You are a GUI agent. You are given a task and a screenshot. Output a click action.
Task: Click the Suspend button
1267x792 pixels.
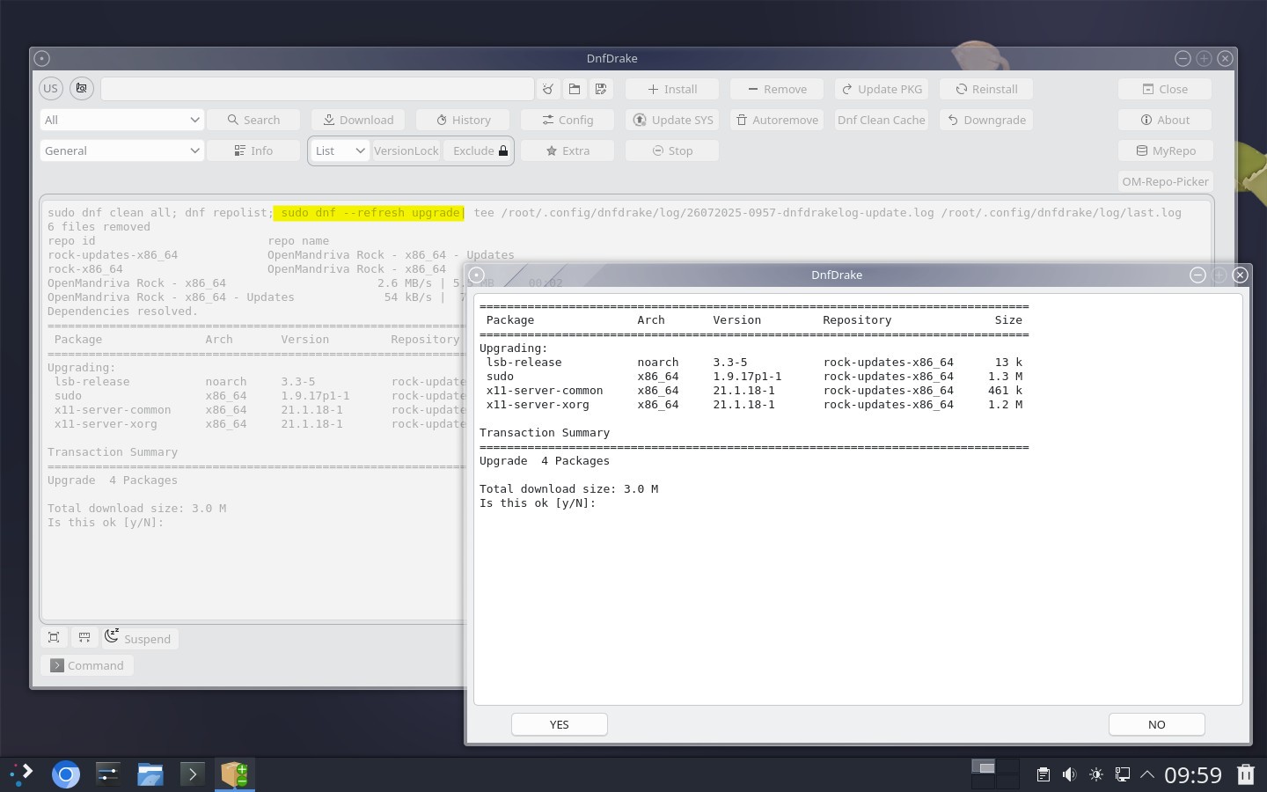139,638
